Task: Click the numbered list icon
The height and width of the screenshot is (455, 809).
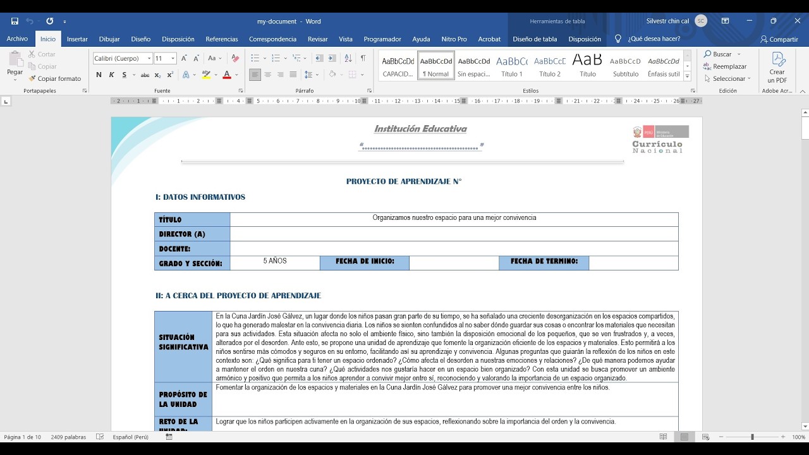Action: coord(276,58)
